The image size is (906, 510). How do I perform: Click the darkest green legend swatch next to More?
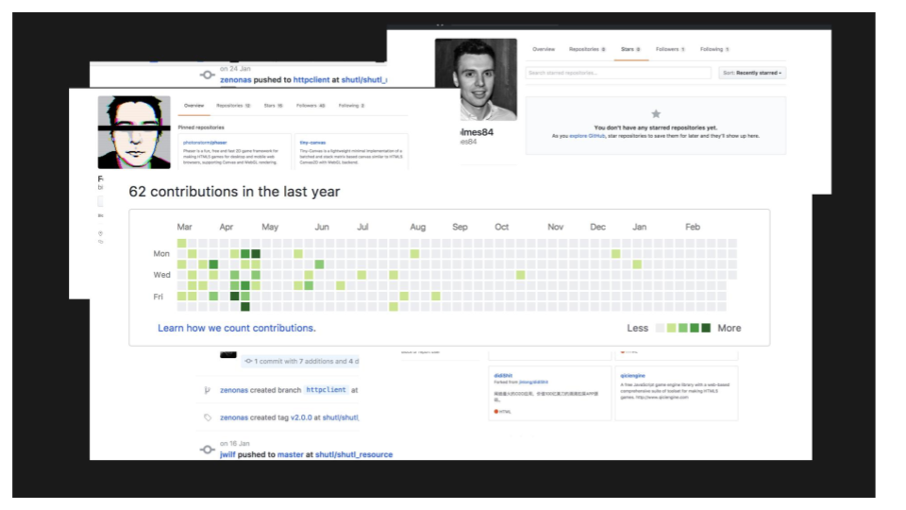pos(706,329)
